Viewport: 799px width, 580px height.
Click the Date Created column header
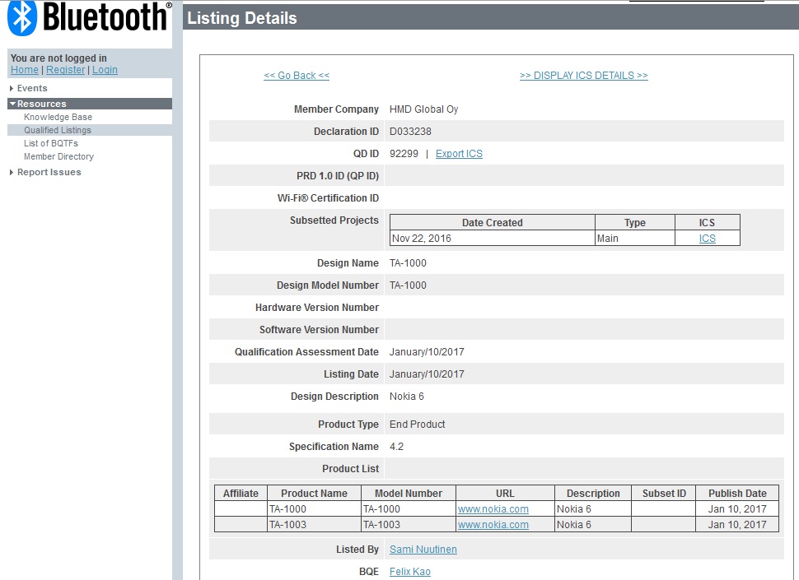(x=493, y=223)
